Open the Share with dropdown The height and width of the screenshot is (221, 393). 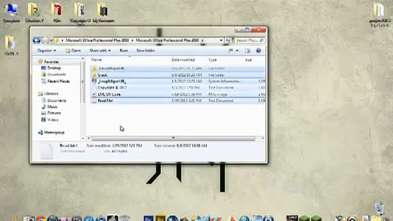[100, 50]
